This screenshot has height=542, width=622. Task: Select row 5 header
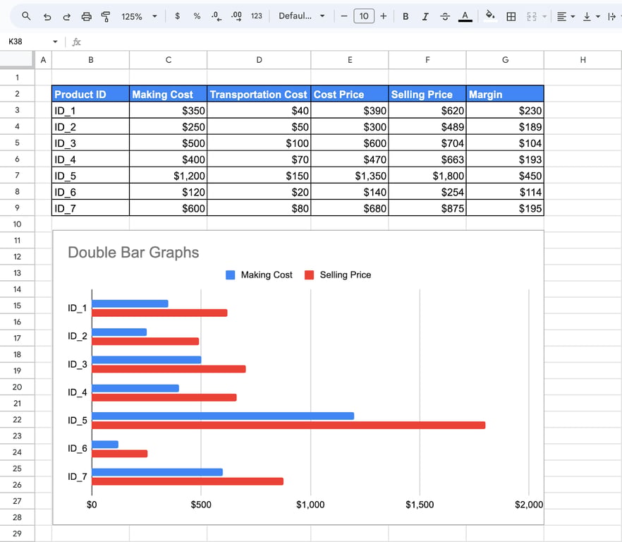pos(17,143)
